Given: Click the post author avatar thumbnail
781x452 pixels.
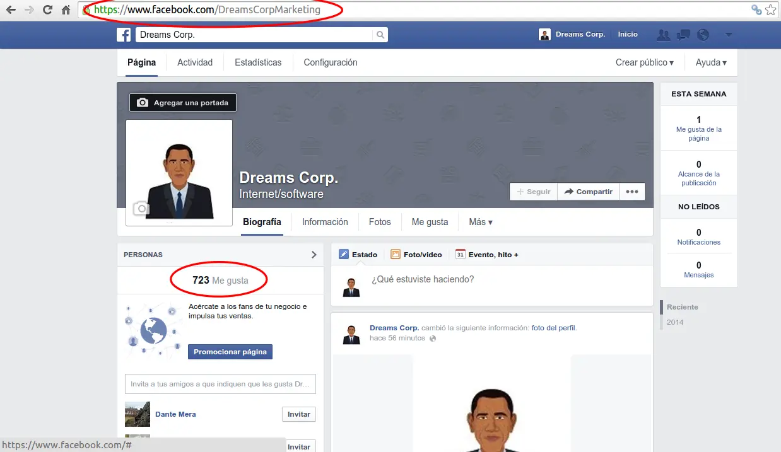Looking at the screenshot, I should (x=351, y=334).
